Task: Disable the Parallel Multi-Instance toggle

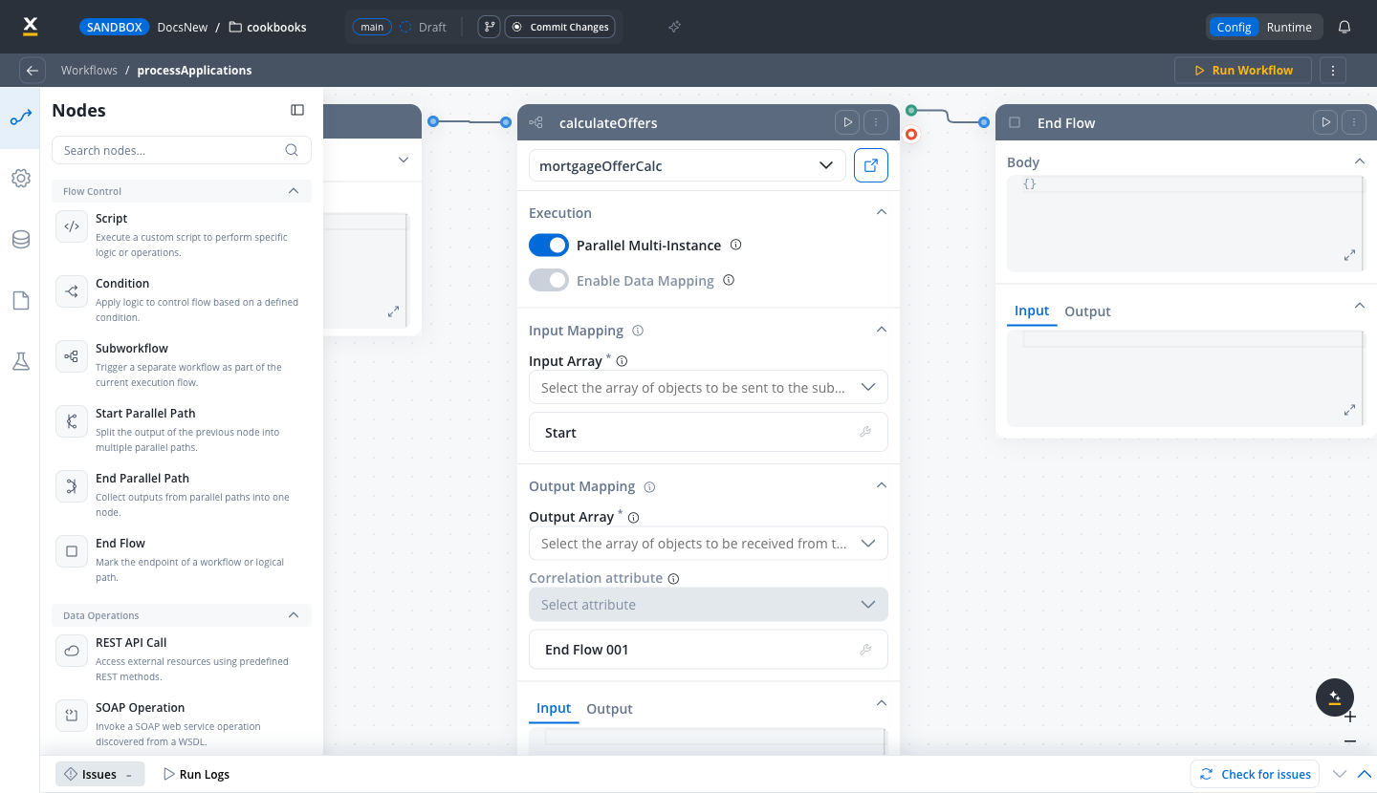Action: pos(549,246)
